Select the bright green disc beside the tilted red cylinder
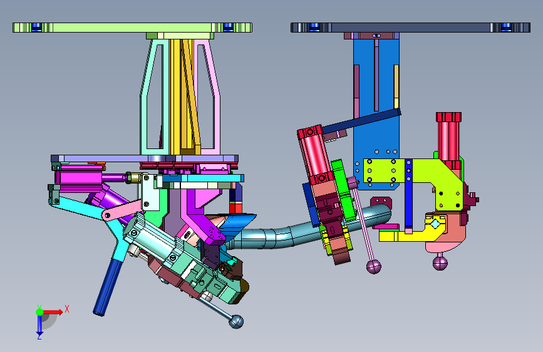543x352 pixels. pos(343,190)
